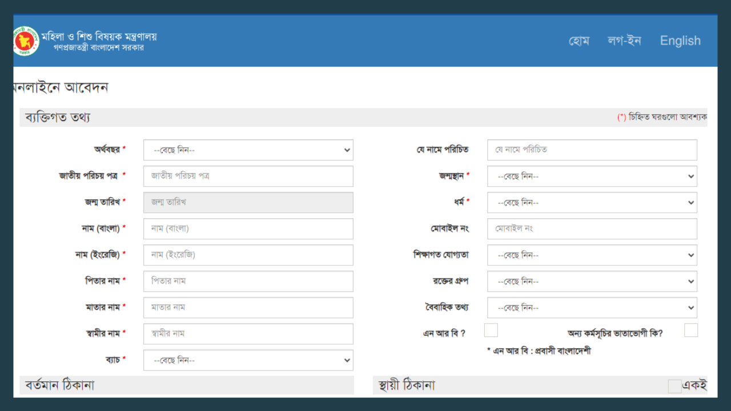Screen dimensions: 731x411
Task: Expand the ধর্ম dropdown
Action: tap(592, 203)
